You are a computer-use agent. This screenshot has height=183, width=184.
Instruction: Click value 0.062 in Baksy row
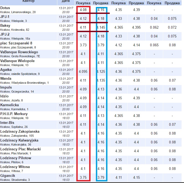coord(154,28)
